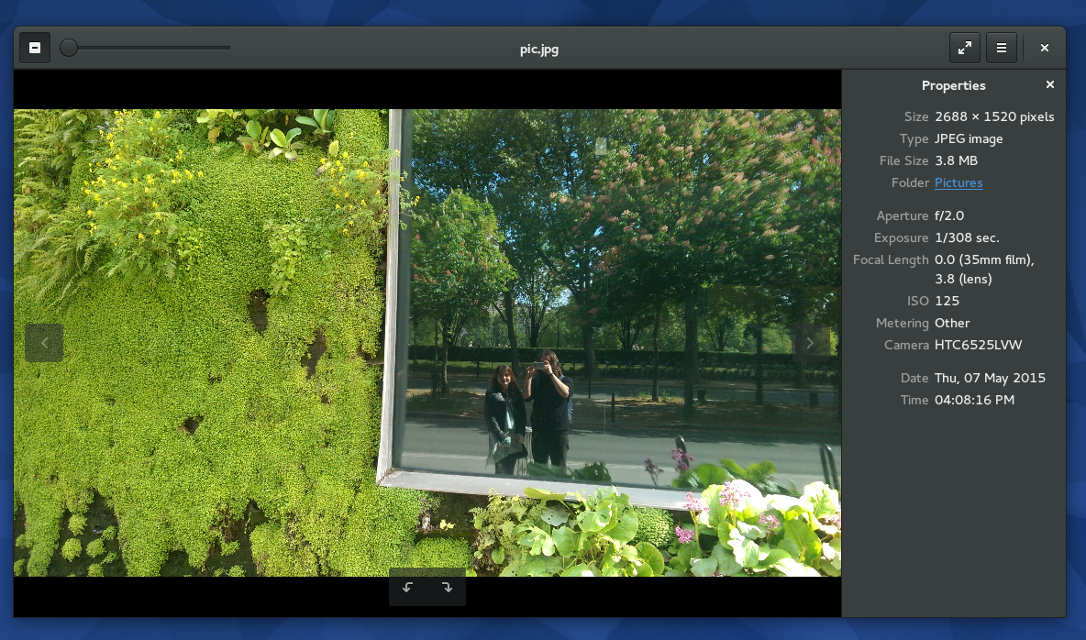Hide the Properties sidebar

(1049, 83)
